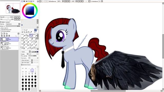Select the move tool
Screen dimensions: 164x92
(22, 32)
